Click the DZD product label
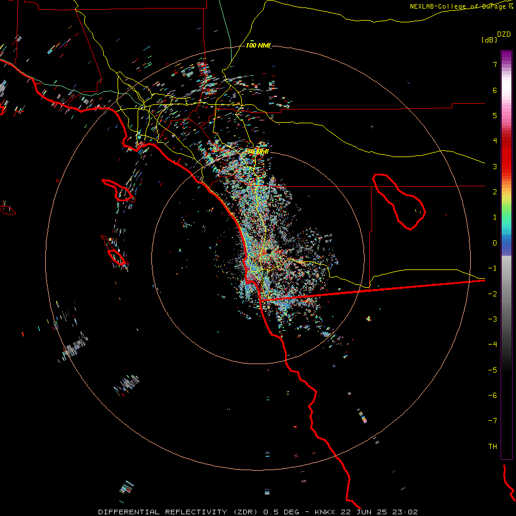 click(x=504, y=34)
